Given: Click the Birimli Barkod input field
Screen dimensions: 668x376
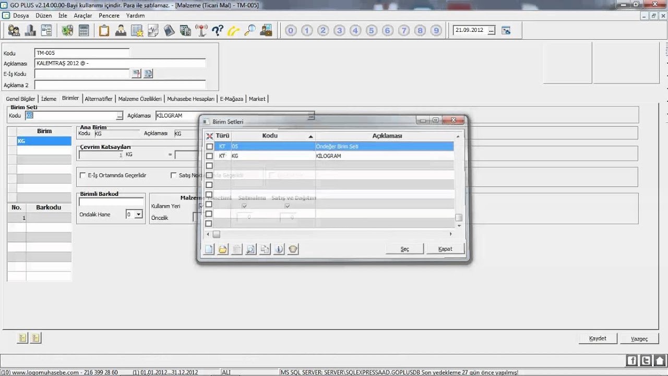Looking at the screenshot, I should (111, 202).
